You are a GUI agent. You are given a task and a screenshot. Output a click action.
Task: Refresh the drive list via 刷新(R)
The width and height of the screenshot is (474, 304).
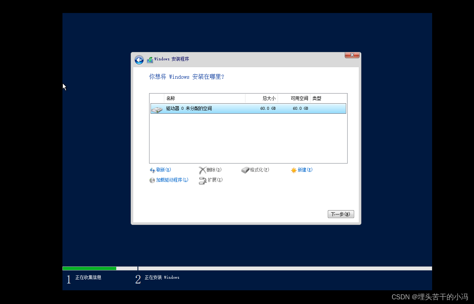(164, 170)
